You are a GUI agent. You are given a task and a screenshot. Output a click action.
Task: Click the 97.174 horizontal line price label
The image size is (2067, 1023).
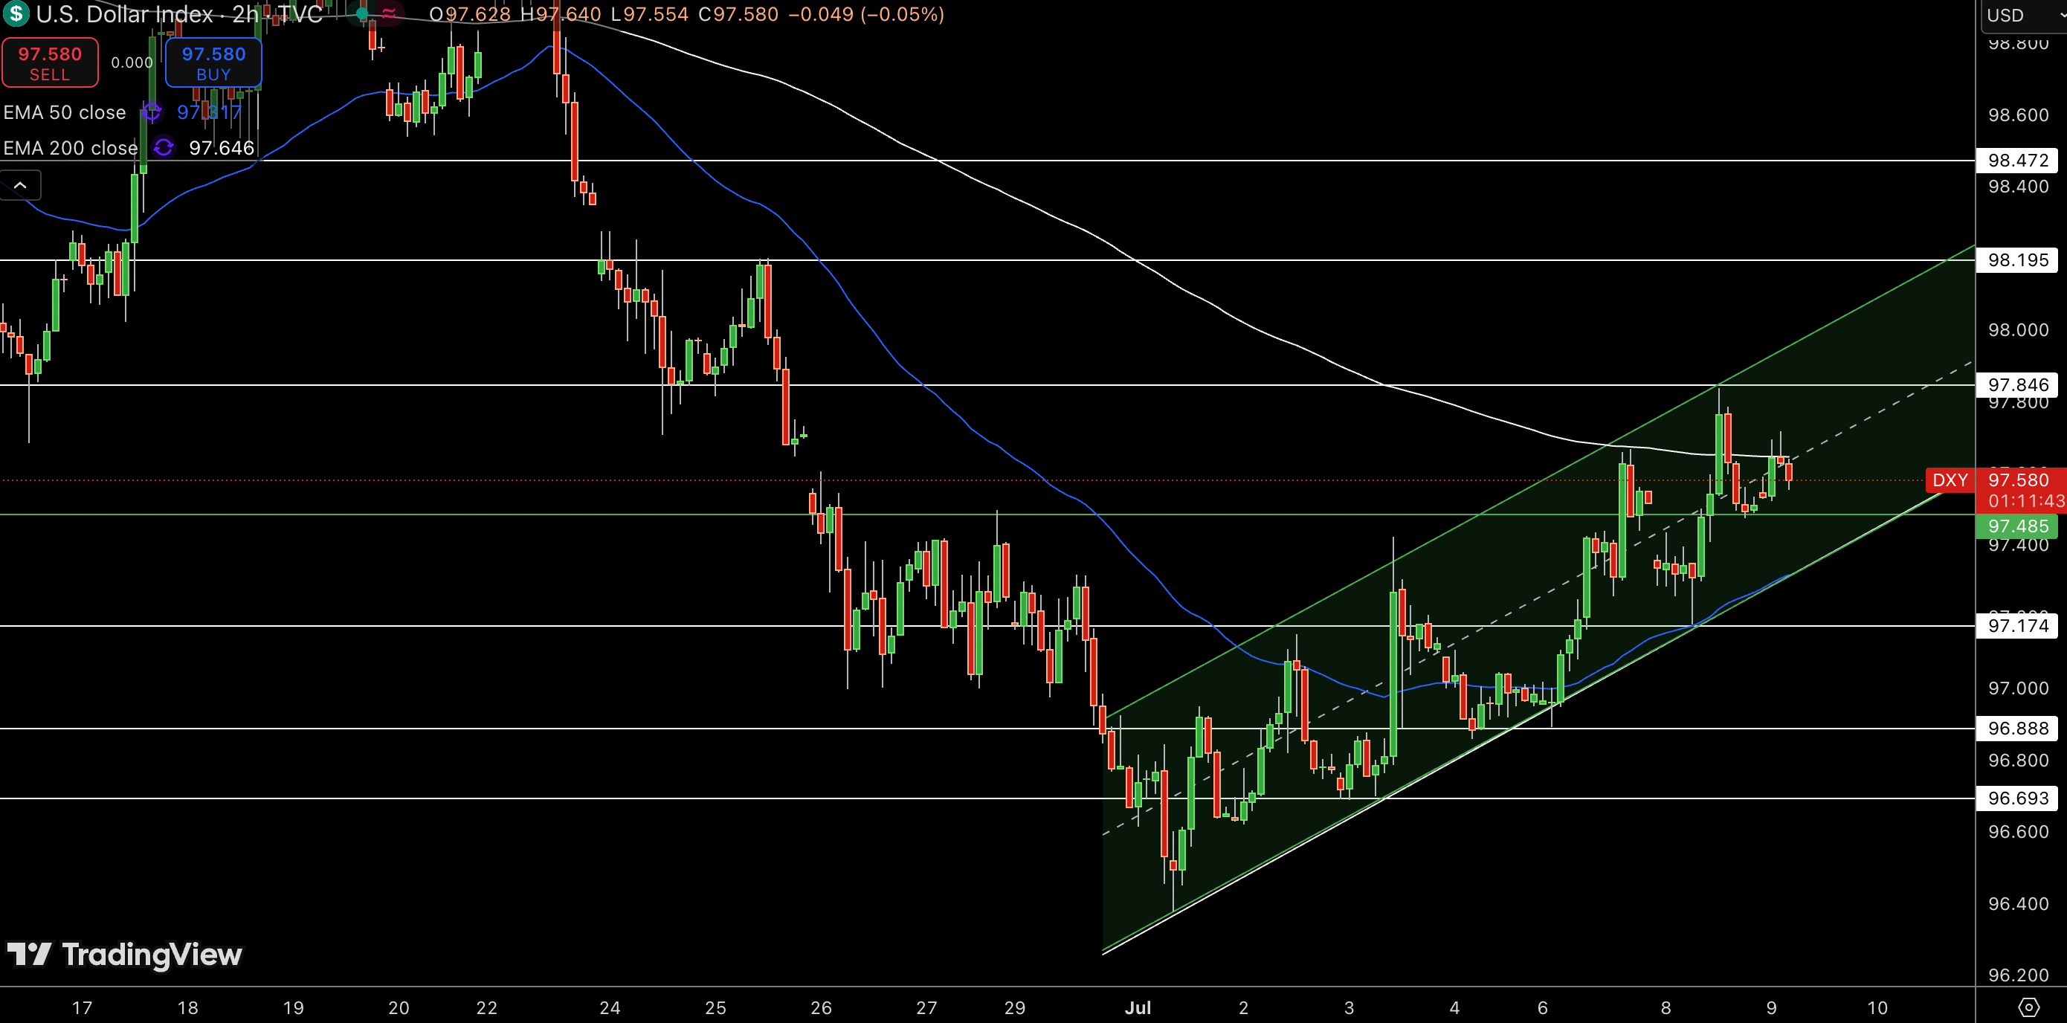pos(2017,626)
